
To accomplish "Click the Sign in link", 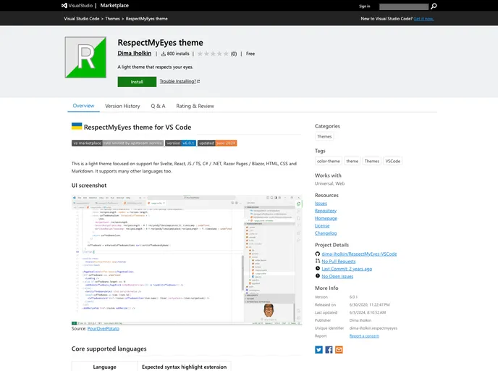I will (364, 6).
